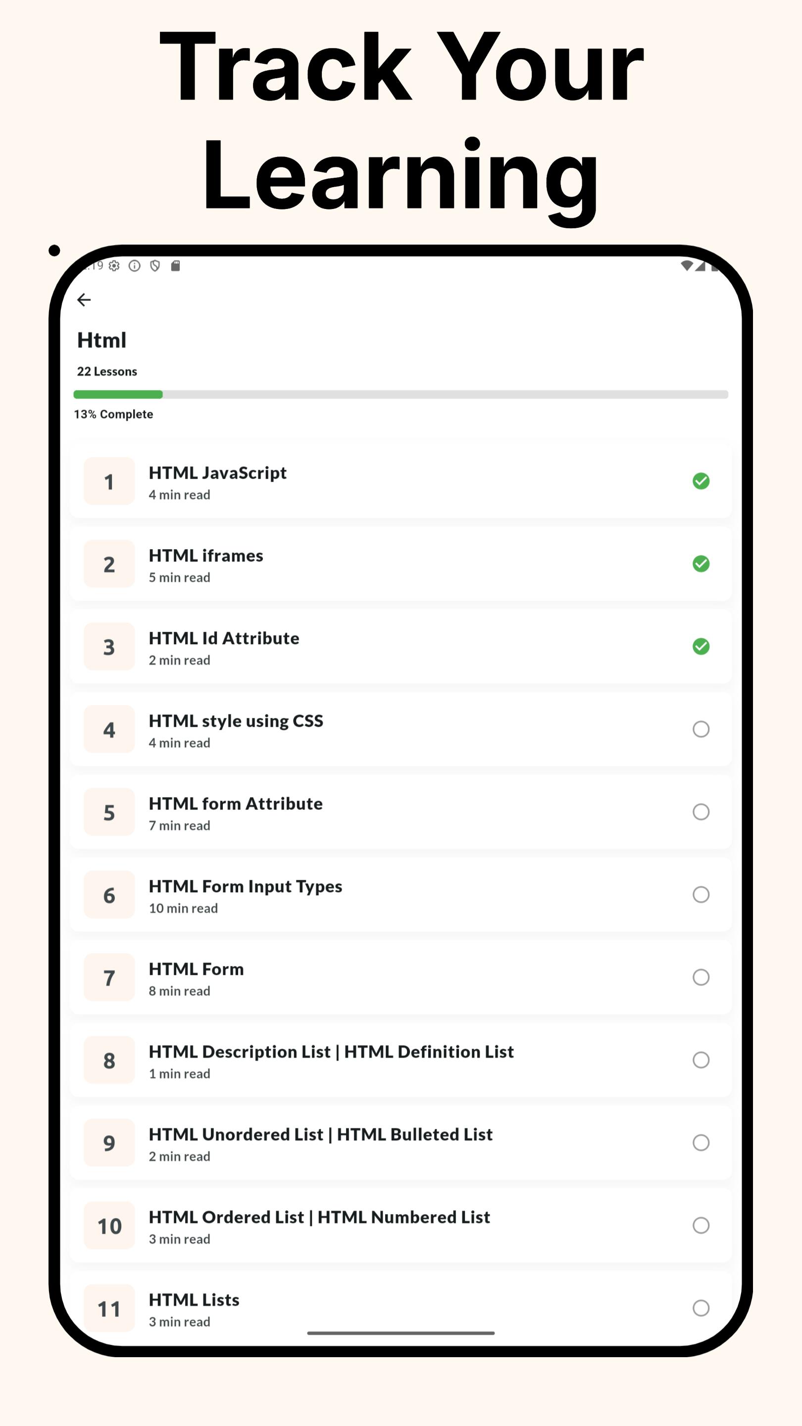Image resolution: width=802 pixels, height=1426 pixels.
Task: Open HTML Description List lesson
Action: pyautogui.click(x=331, y=1052)
